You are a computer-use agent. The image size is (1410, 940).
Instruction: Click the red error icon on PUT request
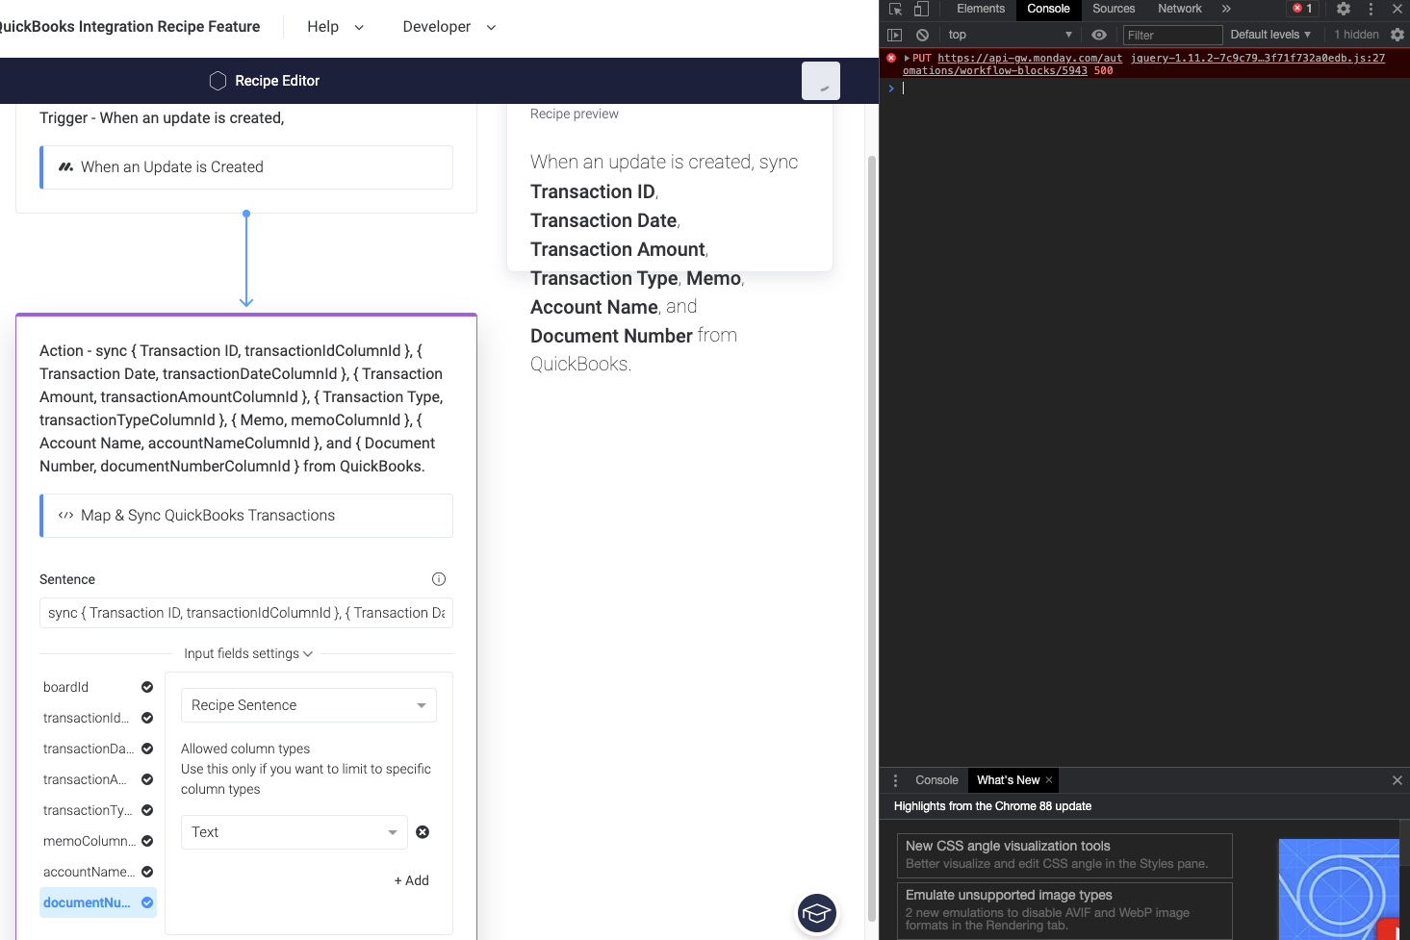(x=891, y=59)
